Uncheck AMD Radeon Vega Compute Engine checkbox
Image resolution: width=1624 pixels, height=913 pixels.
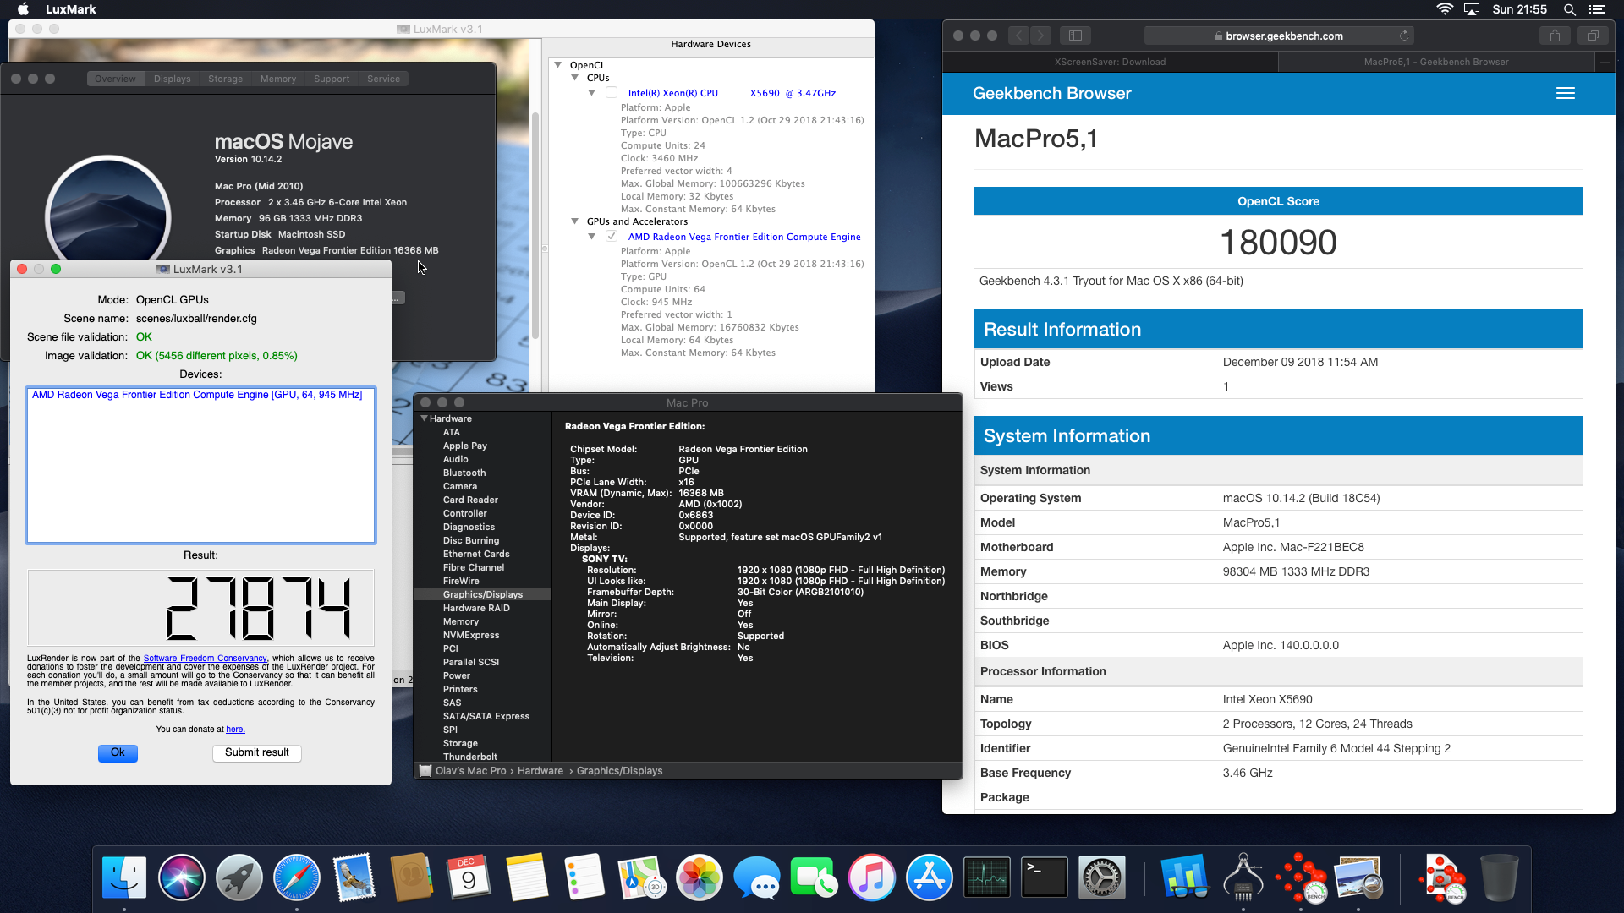tap(612, 237)
